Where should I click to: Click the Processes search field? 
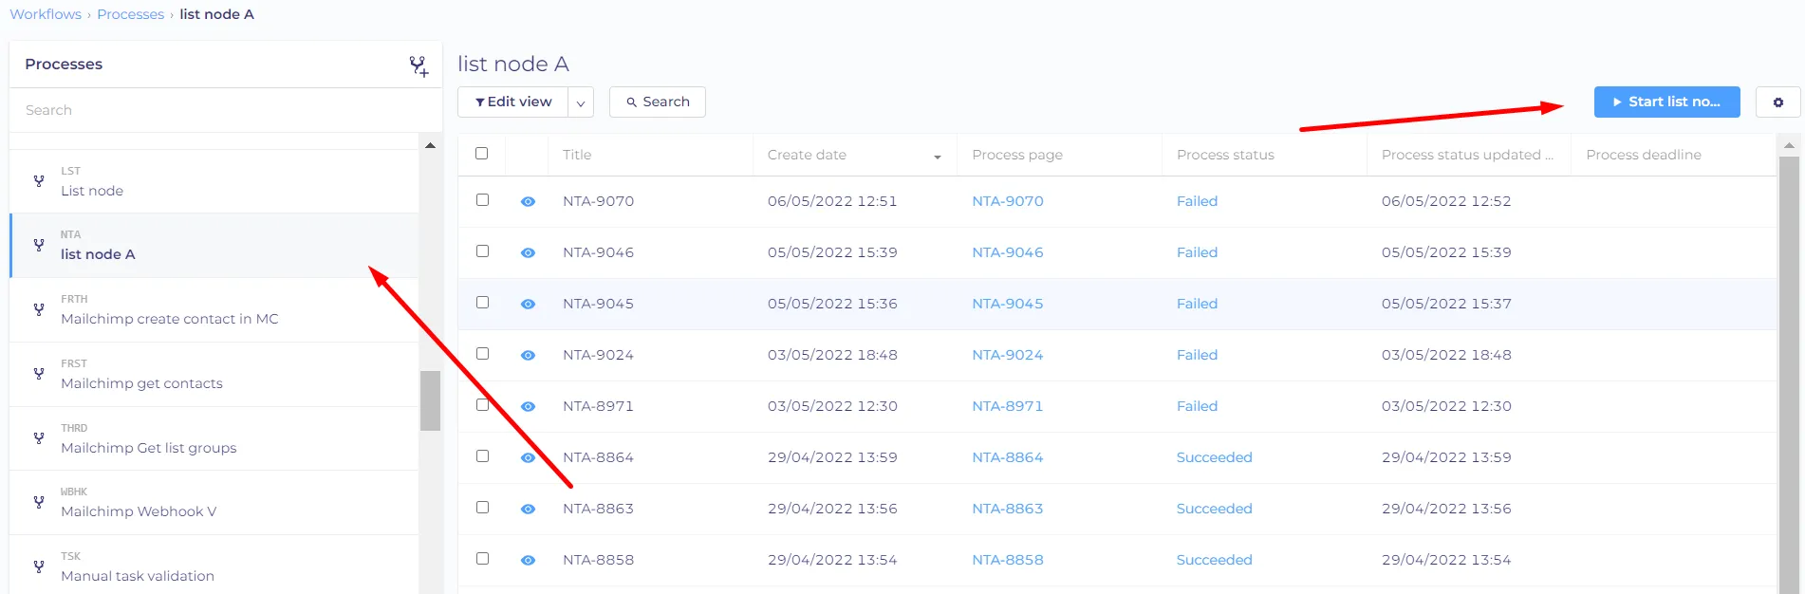pyautogui.click(x=226, y=110)
